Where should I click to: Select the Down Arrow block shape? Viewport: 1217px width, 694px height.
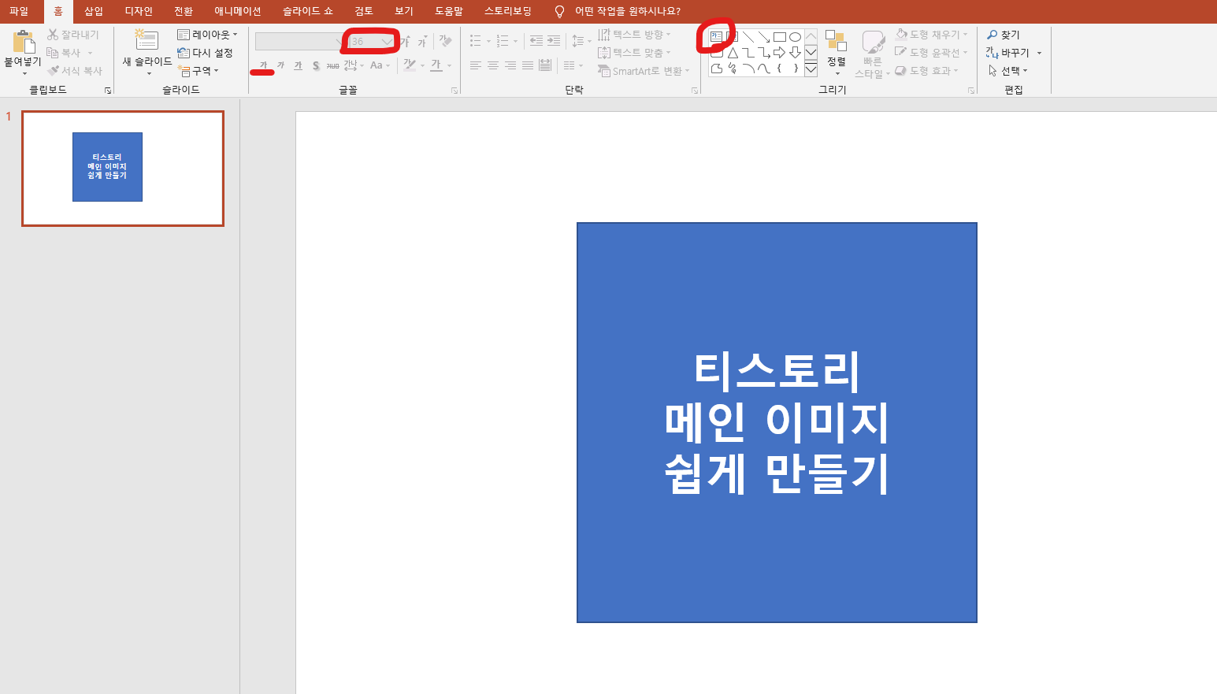click(796, 53)
